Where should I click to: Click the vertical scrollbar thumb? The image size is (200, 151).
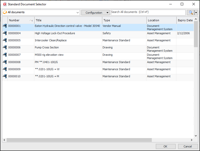(x=196, y=34)
